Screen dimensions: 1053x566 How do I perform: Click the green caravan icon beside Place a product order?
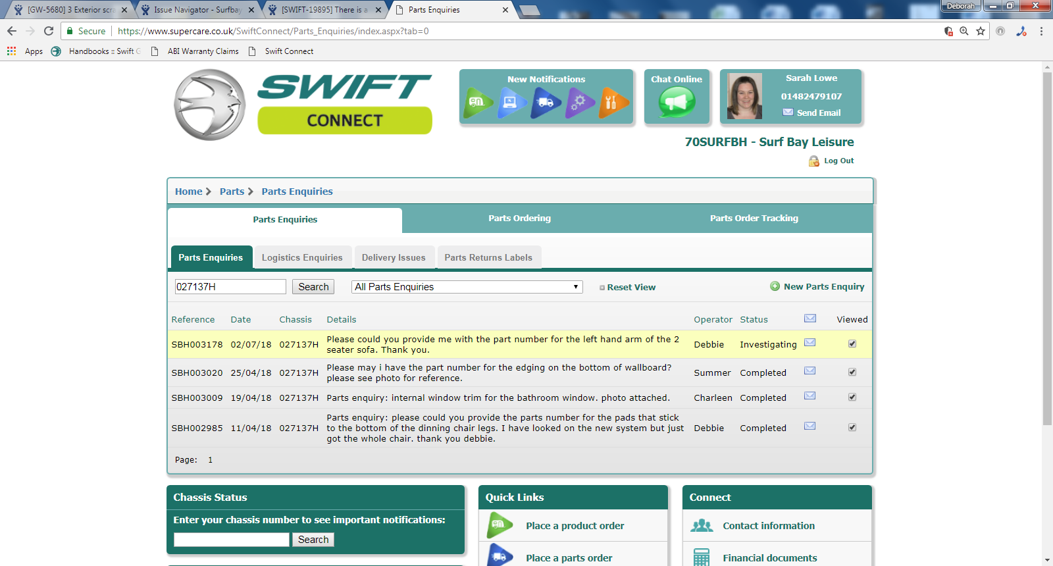pos(500,525)
